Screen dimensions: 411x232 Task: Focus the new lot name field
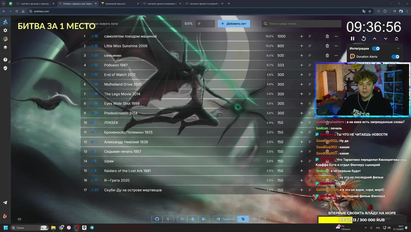(131, 24)
